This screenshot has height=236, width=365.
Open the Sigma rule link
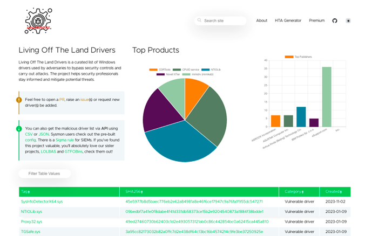(x=65, y=140)
